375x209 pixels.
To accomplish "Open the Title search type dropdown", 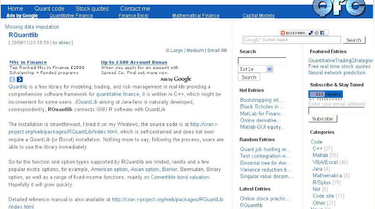I will coord(255,69).
